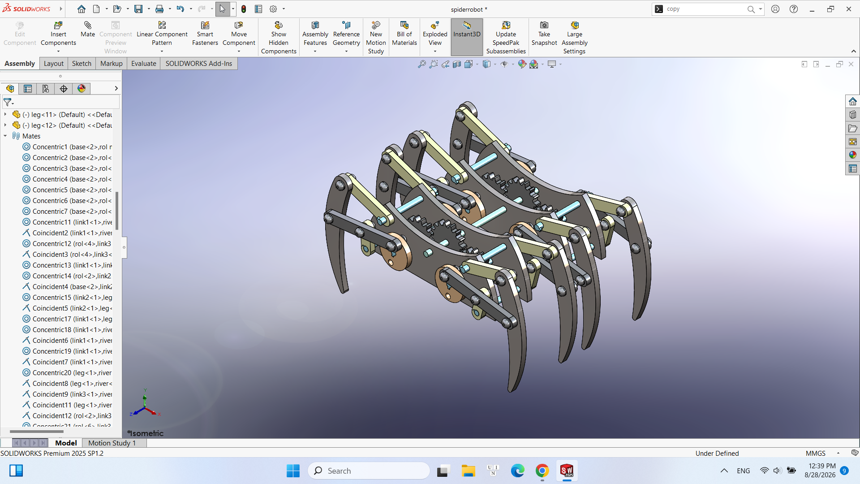
Task: Click Update SpeedPak Subassemblies
Action: tap(506, 38)
